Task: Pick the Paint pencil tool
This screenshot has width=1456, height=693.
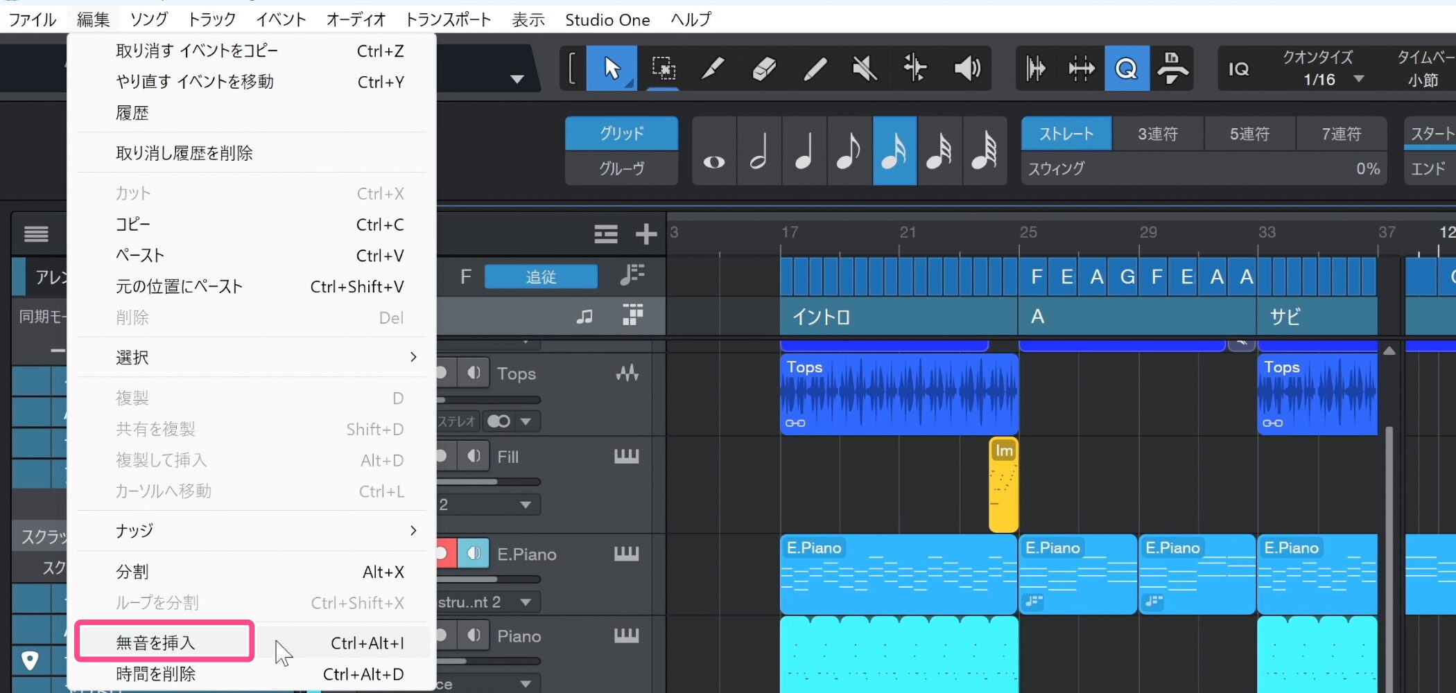Action: (x=815, y=69)
